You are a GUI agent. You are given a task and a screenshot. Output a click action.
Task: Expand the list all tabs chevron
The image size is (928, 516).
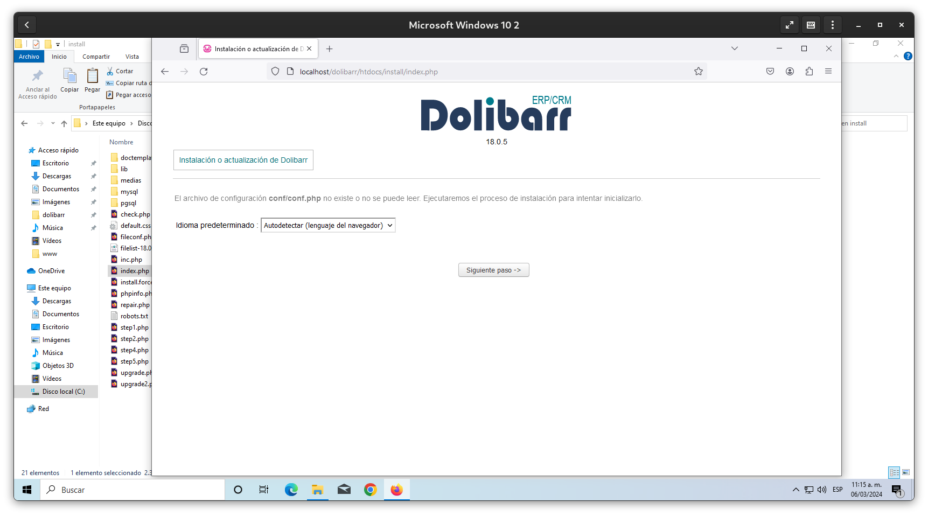tap(734, 48)
